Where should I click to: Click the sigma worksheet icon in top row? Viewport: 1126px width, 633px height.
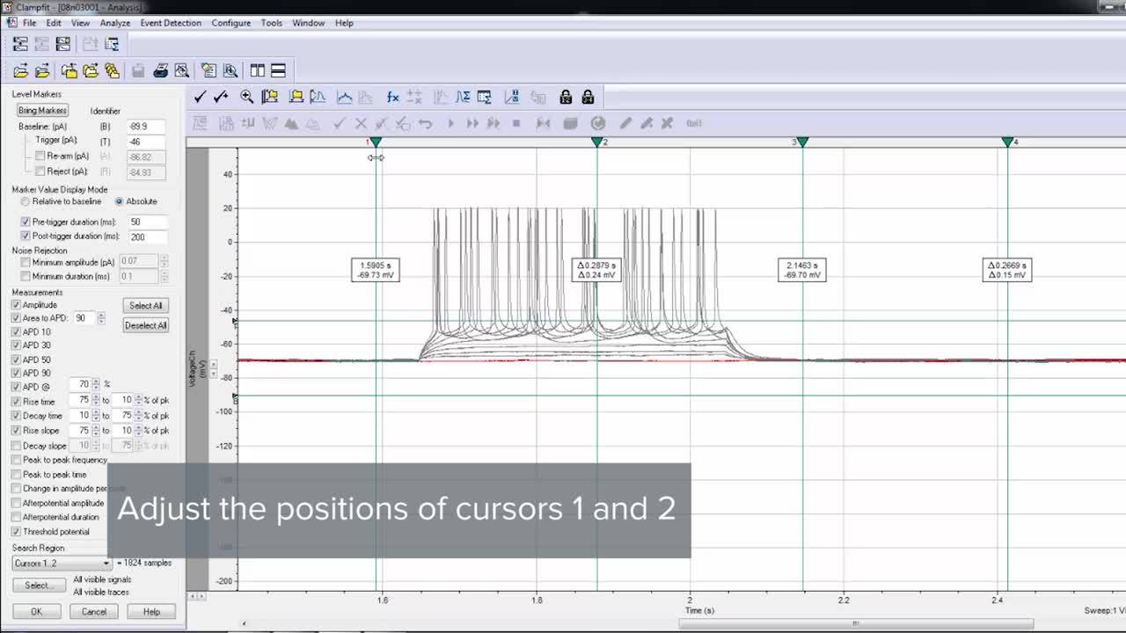coord(112,44)
